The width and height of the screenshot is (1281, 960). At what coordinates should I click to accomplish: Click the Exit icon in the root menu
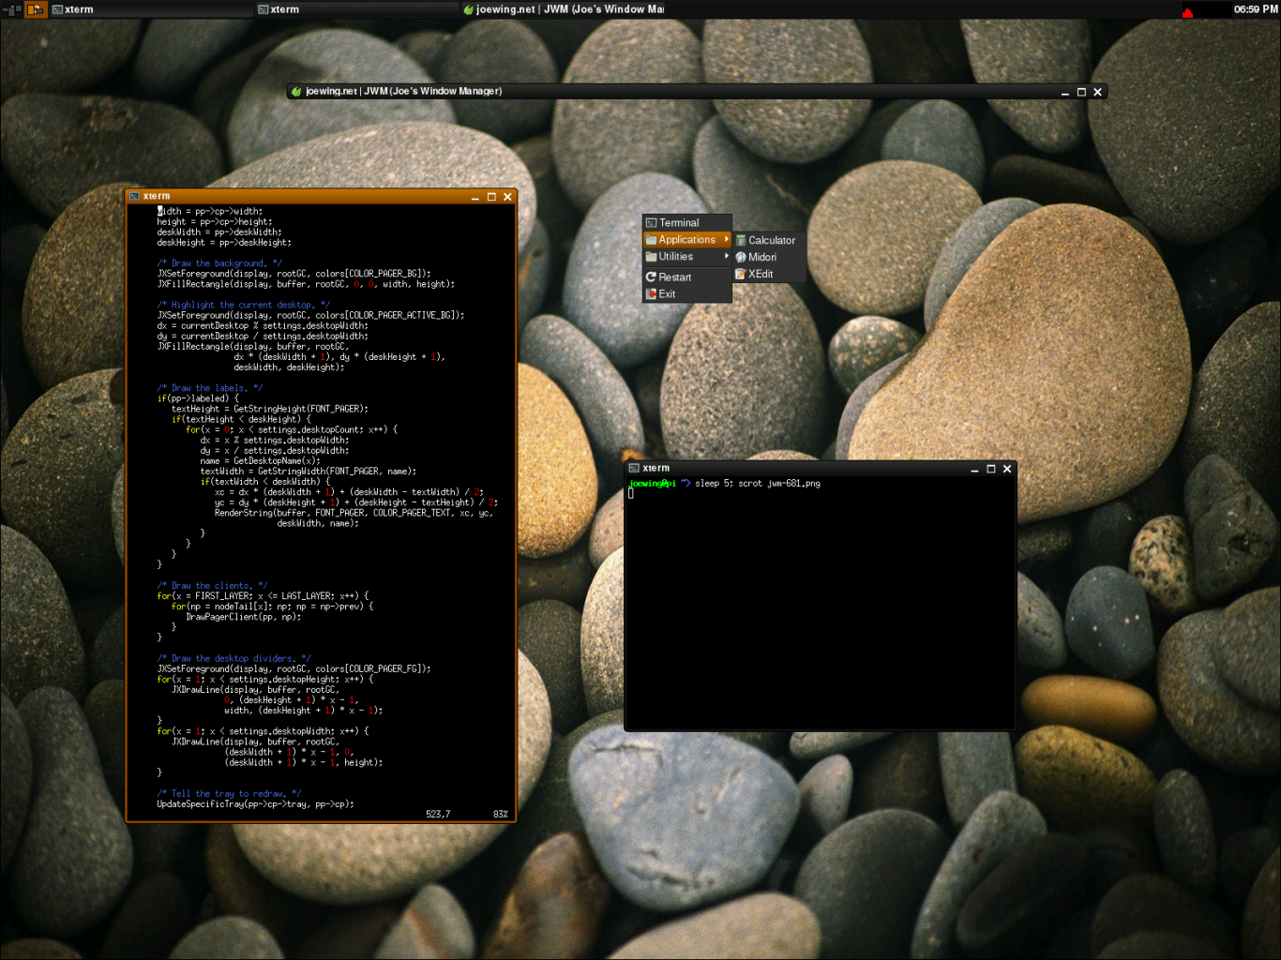[x=652, y=294]
